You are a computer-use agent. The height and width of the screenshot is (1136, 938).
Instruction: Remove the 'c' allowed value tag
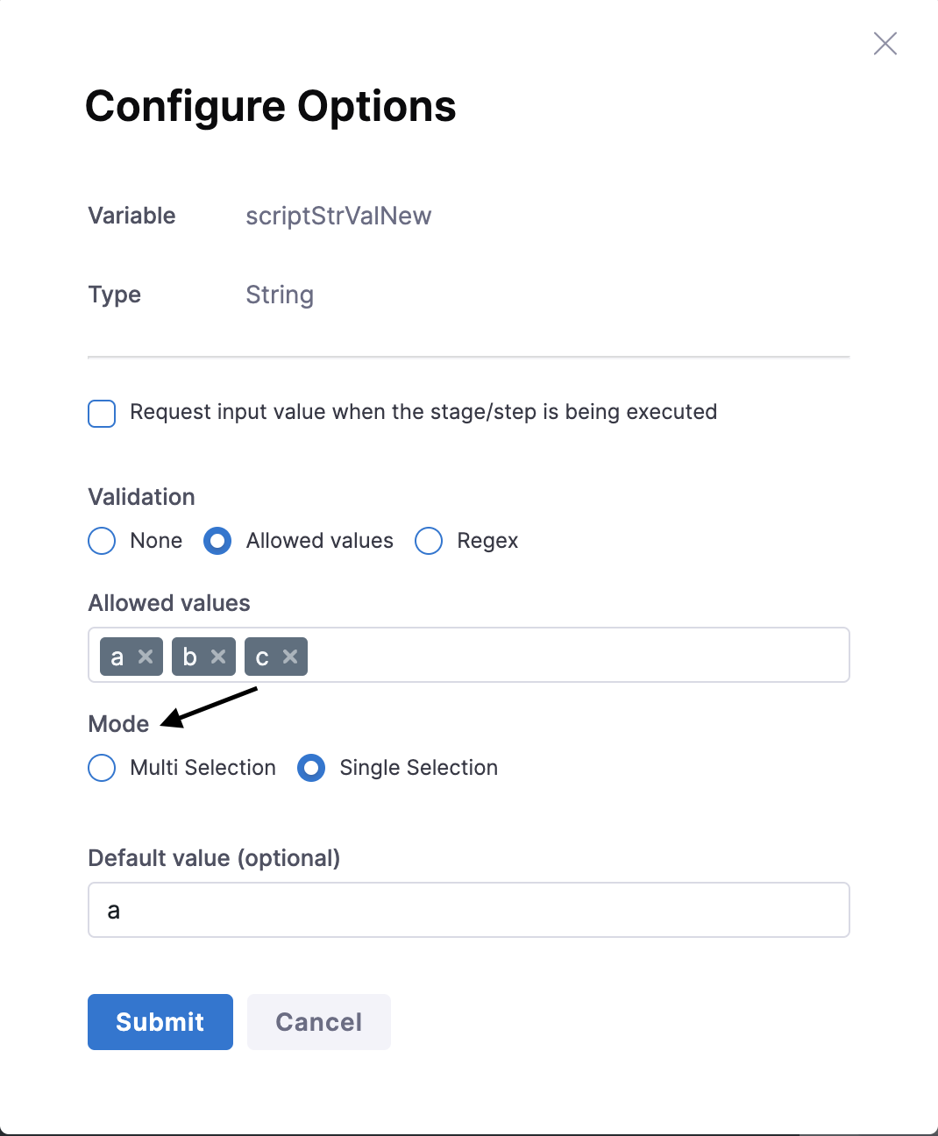click(290, 657)
